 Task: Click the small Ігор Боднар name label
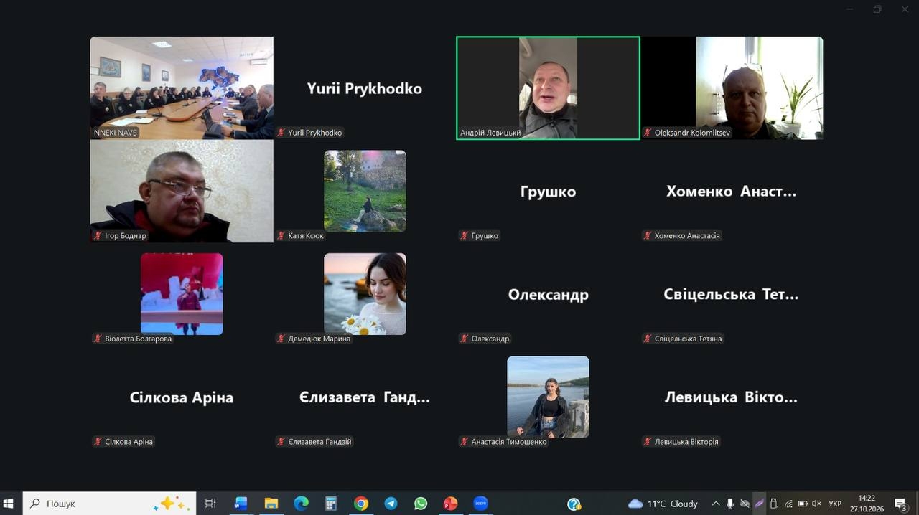126,235
